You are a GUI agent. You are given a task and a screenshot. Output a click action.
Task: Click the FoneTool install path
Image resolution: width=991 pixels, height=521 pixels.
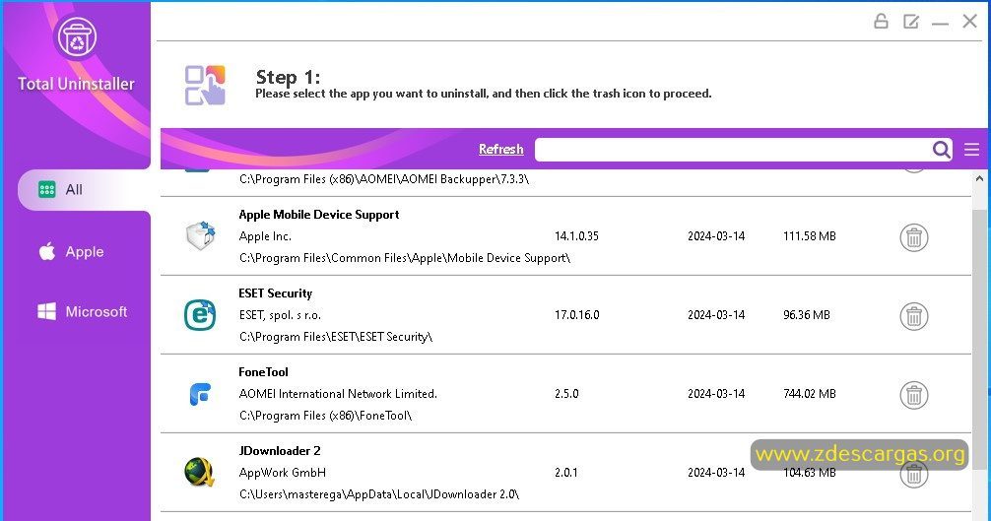coord(325,416)
